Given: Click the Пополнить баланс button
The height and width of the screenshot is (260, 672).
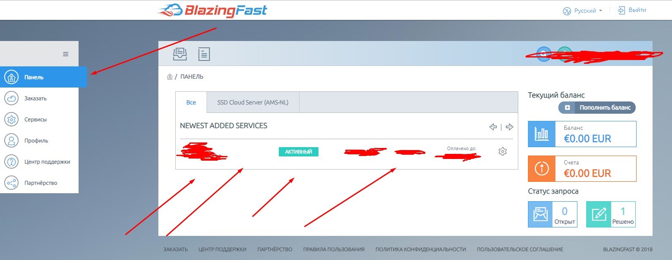Looking at the screenshot, I should 597,108.
